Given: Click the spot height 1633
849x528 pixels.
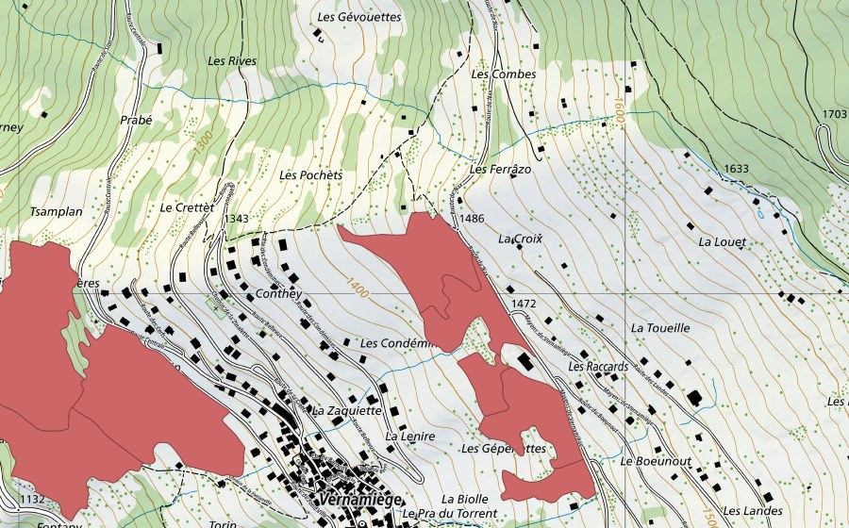Looking at the screenshot, I should 737,169.
